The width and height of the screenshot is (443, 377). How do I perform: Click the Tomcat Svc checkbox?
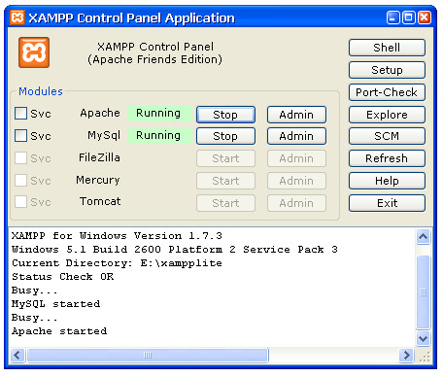point(20,202)
